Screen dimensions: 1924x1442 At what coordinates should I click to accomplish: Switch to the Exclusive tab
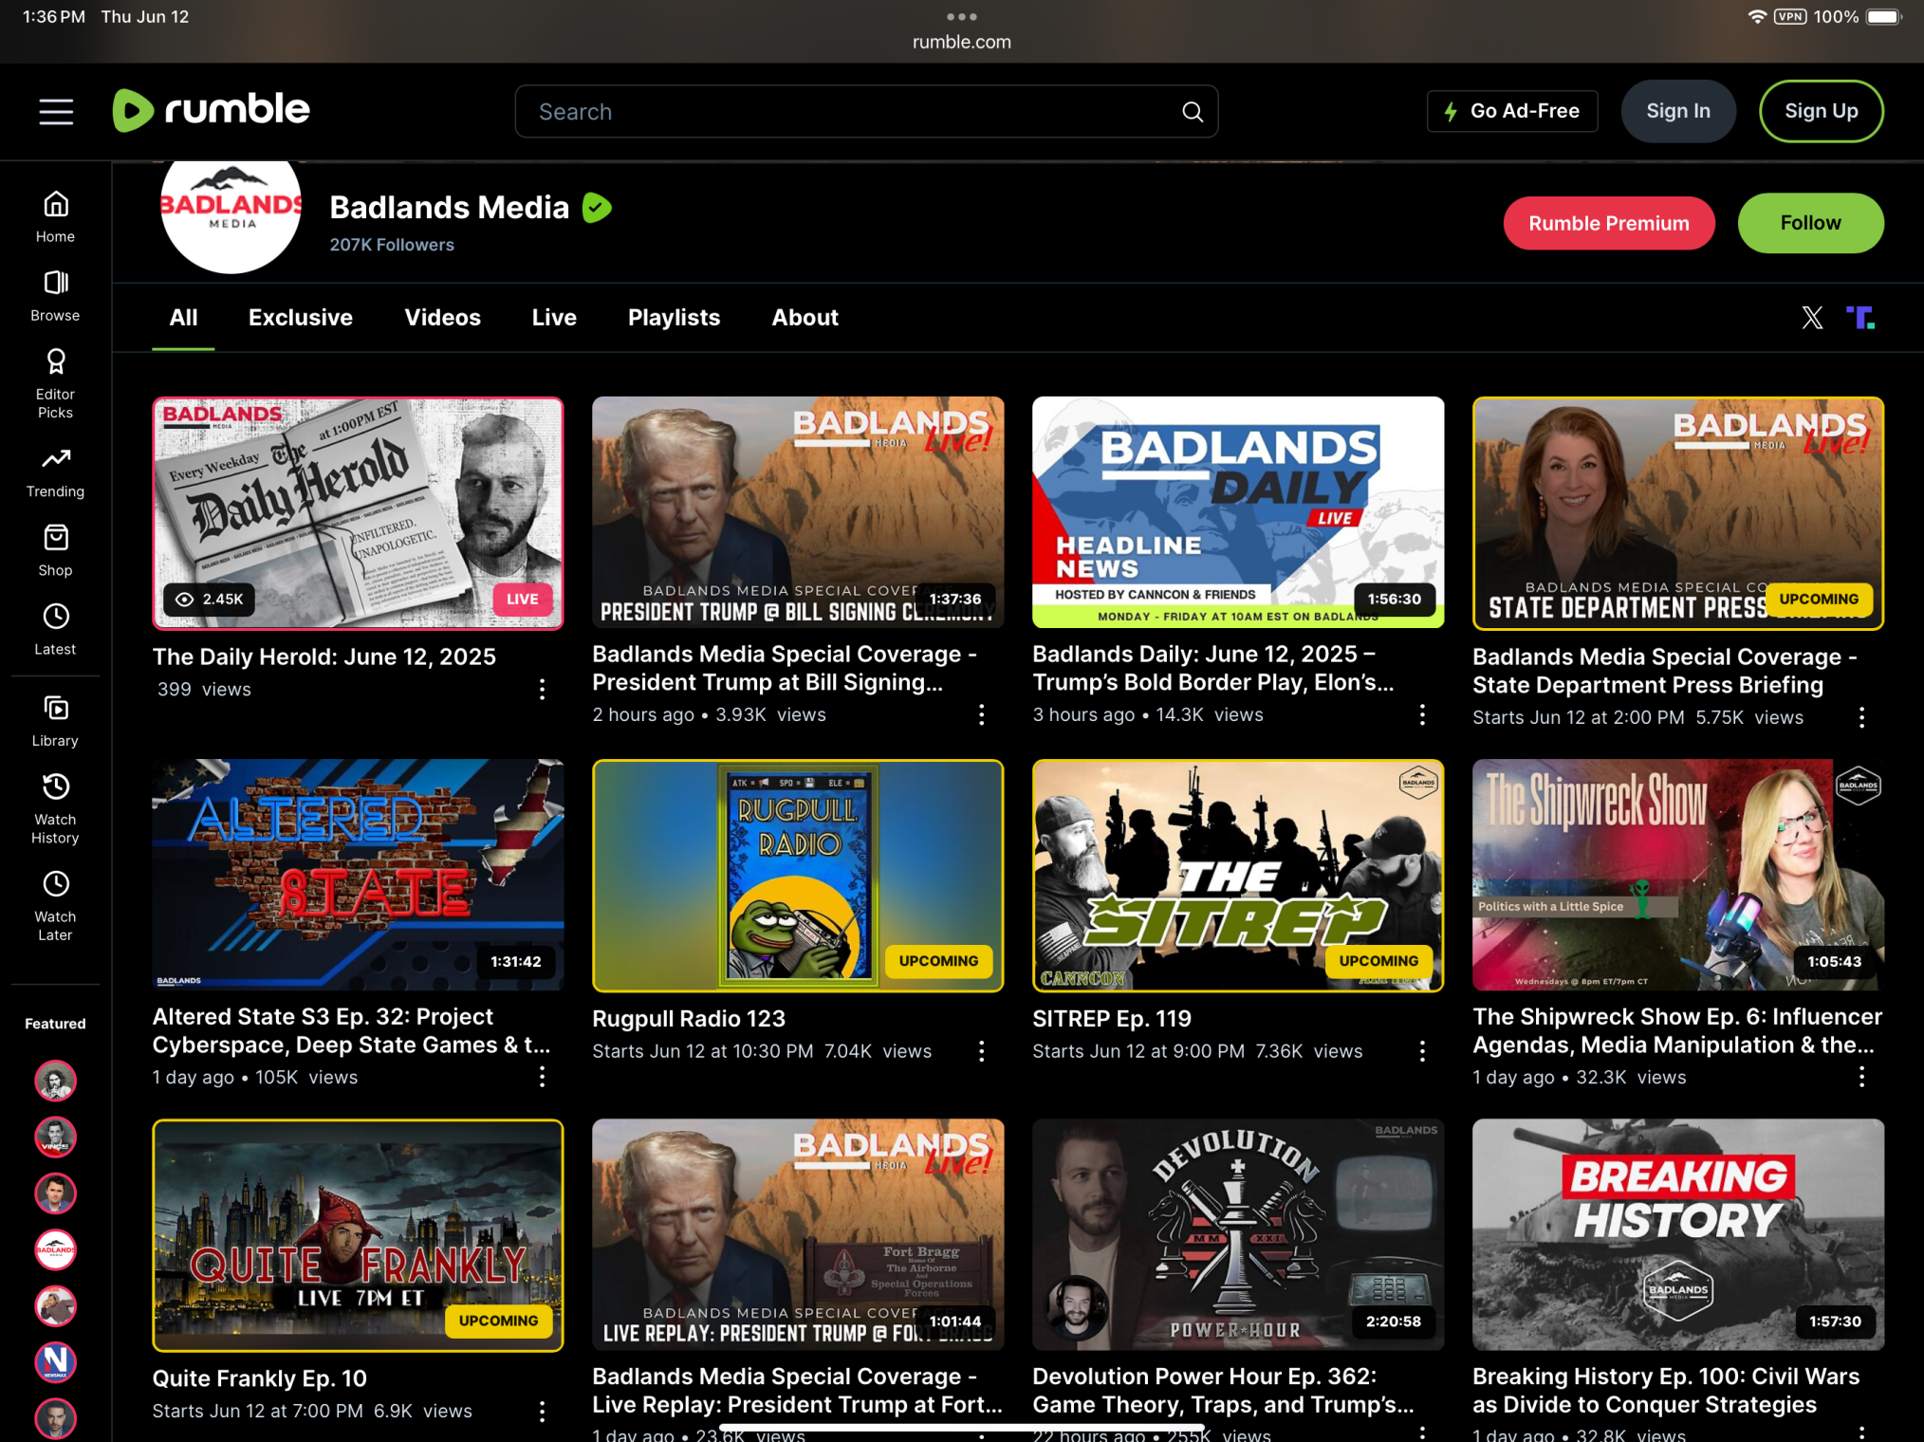(x=300, y=318)
